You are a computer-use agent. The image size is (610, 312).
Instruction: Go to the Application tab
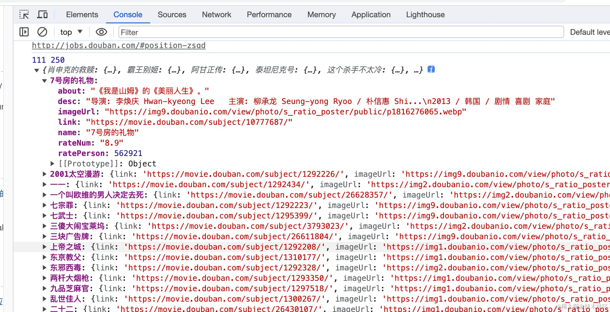(371, 15)
